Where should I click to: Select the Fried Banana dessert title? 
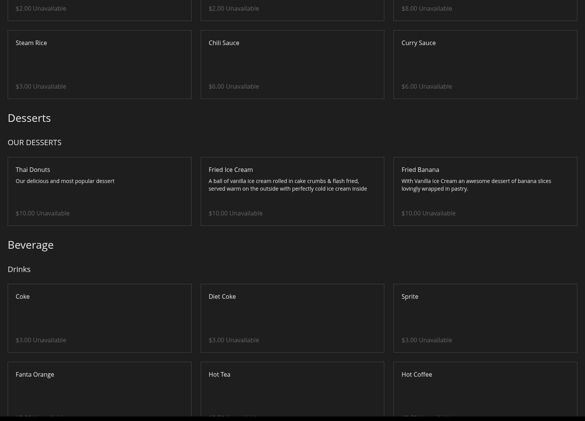point(420,170)
